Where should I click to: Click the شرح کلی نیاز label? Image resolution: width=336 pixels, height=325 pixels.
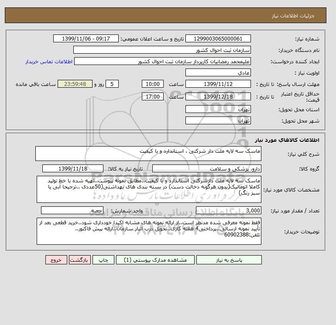(x=303, y=154)
